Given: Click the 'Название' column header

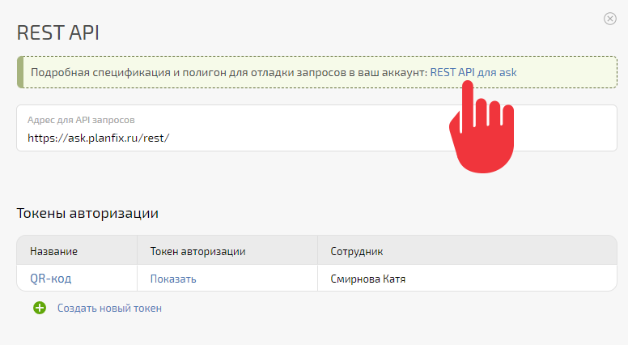Looking at the screenshot, I should pyautogui.click(x=53, y=252).
